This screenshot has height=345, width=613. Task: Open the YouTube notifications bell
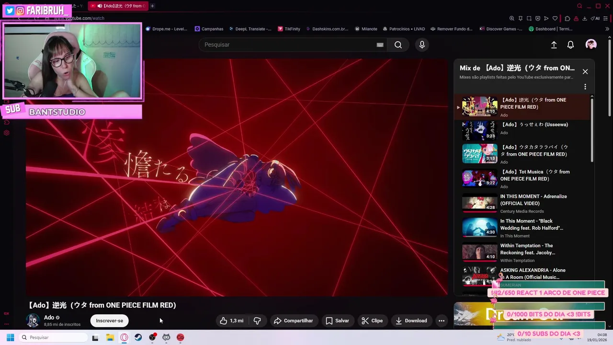pos(570,45)
